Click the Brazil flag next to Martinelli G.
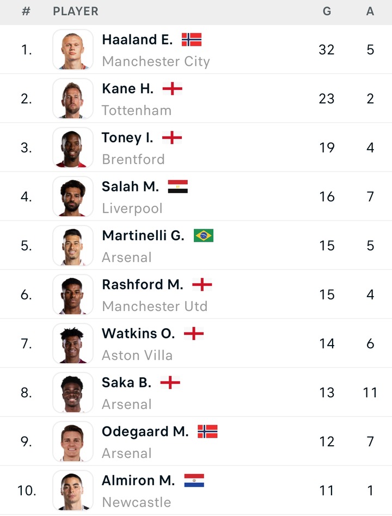 point(204,236)
